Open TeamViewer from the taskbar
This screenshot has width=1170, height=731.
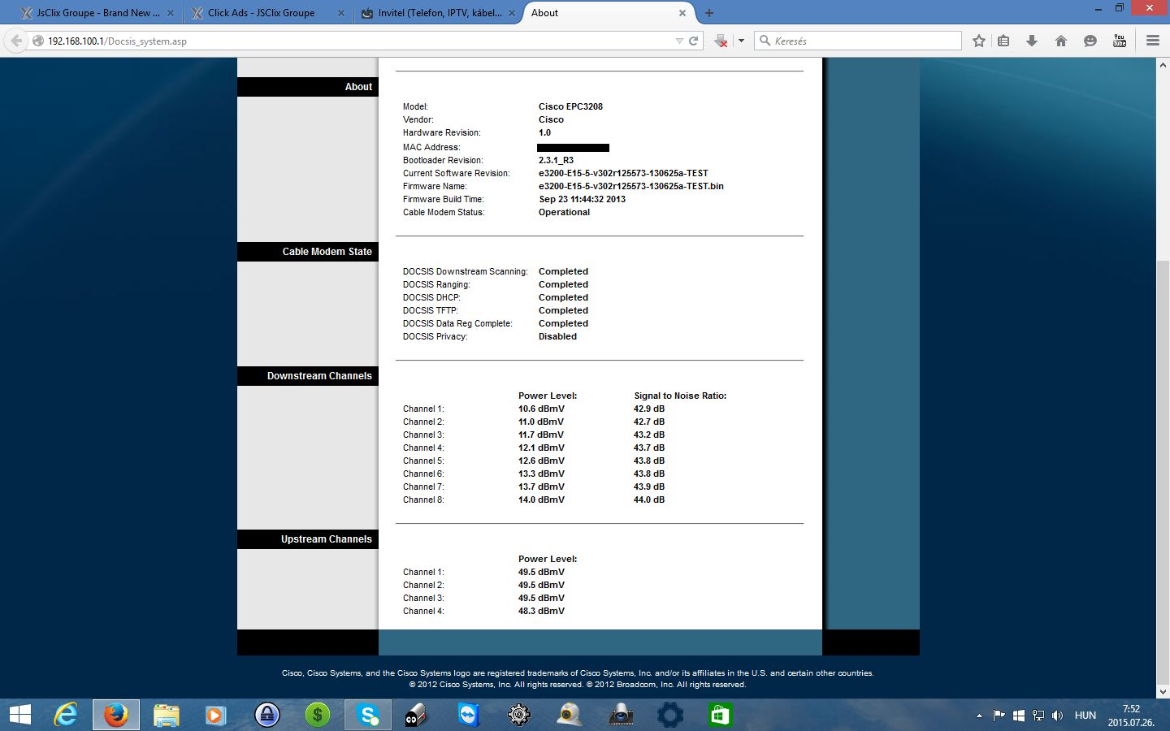[x=469, y=715]
